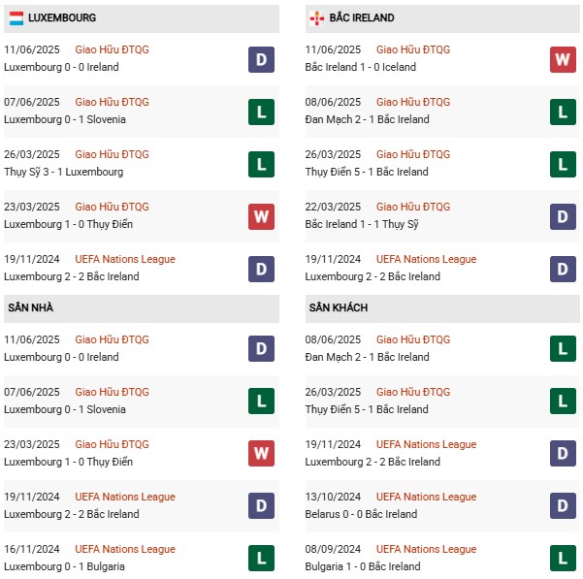The width and height of the screenshot is (583, 579).
Task: Click the Bắc Ireland 1 - 0 Iceland score
Action: [x=360, y=68]
